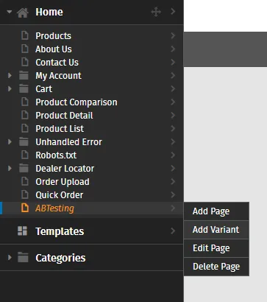The width and height of the screenshot is (267, 302).
Task: Open chevron menu for Contact Us row
Action: pyautogui.click(x=173, y=62)
